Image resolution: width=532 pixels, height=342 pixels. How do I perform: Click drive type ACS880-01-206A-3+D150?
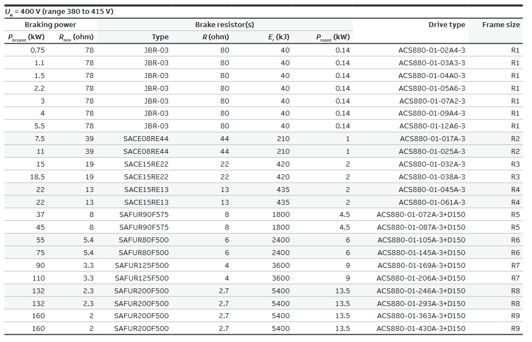tap(421, 278)
